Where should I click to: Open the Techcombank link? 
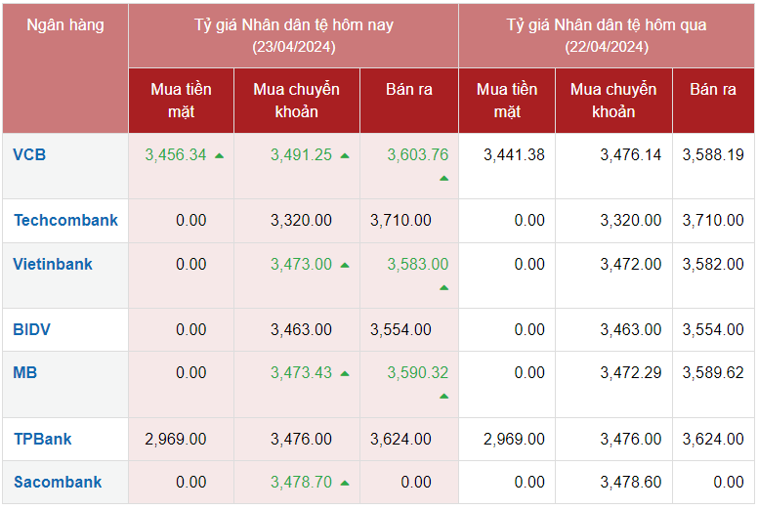point(65,220)
